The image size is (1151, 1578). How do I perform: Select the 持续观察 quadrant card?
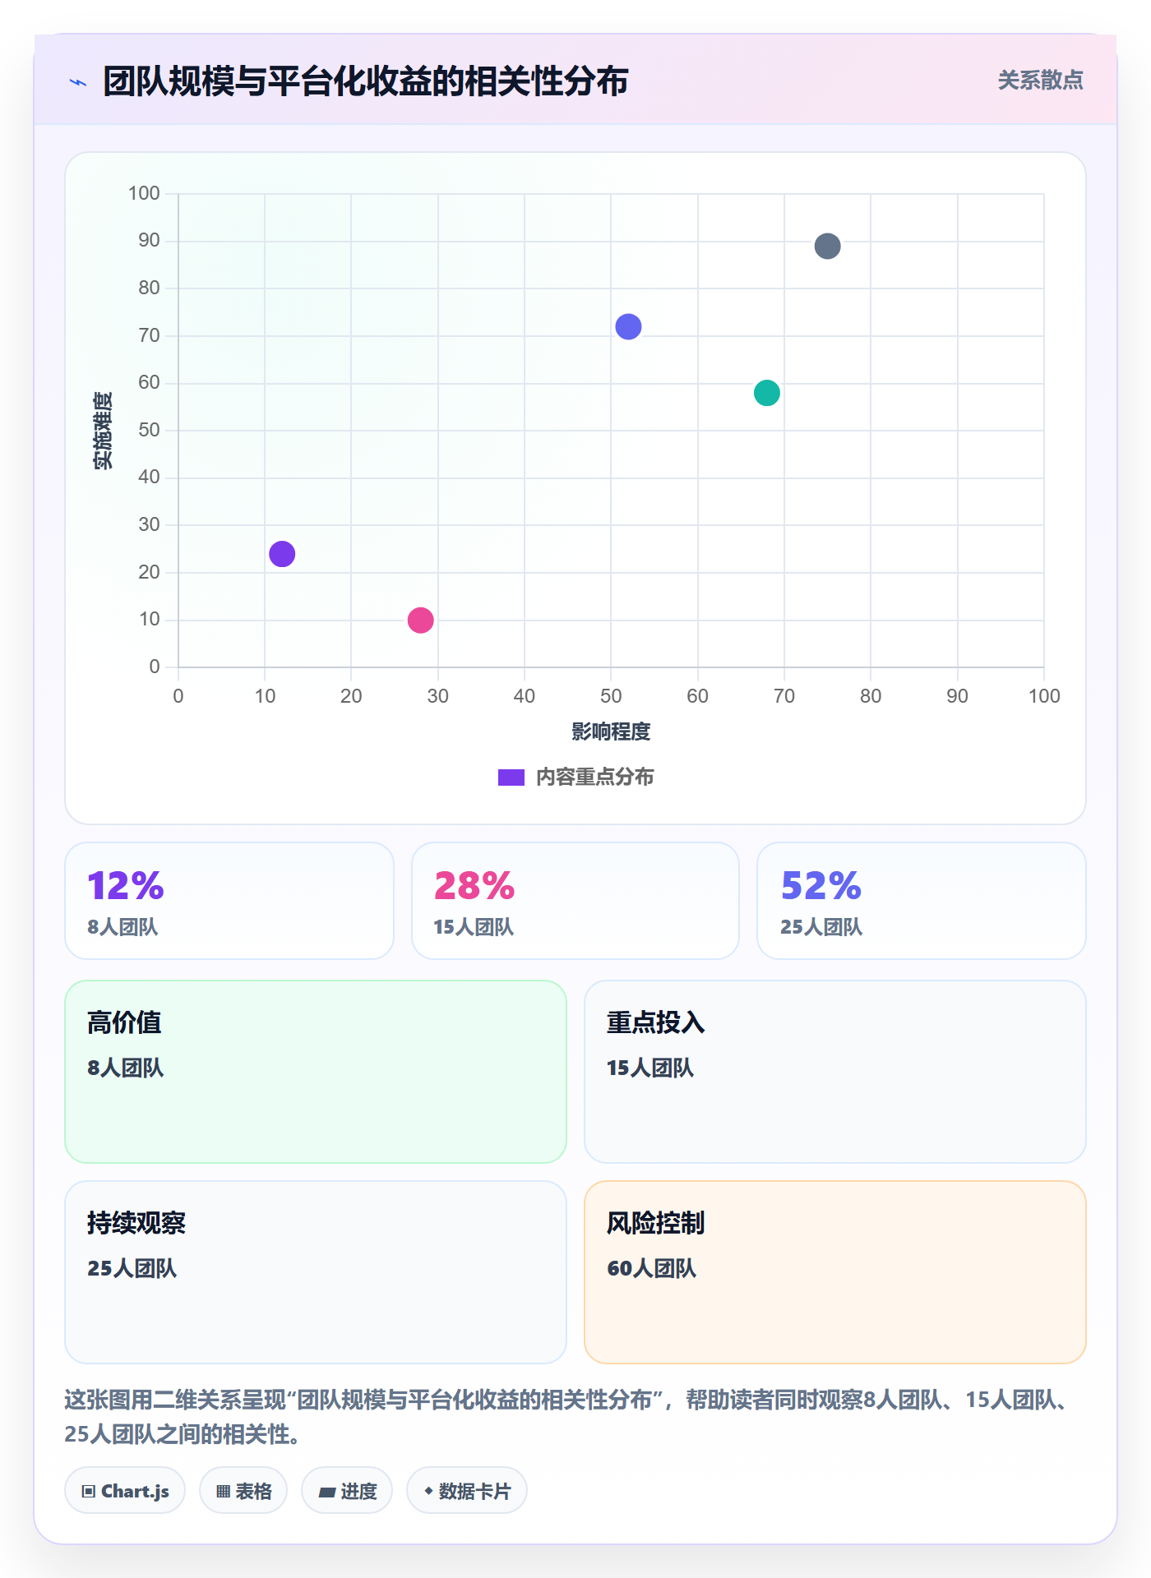316,1272
